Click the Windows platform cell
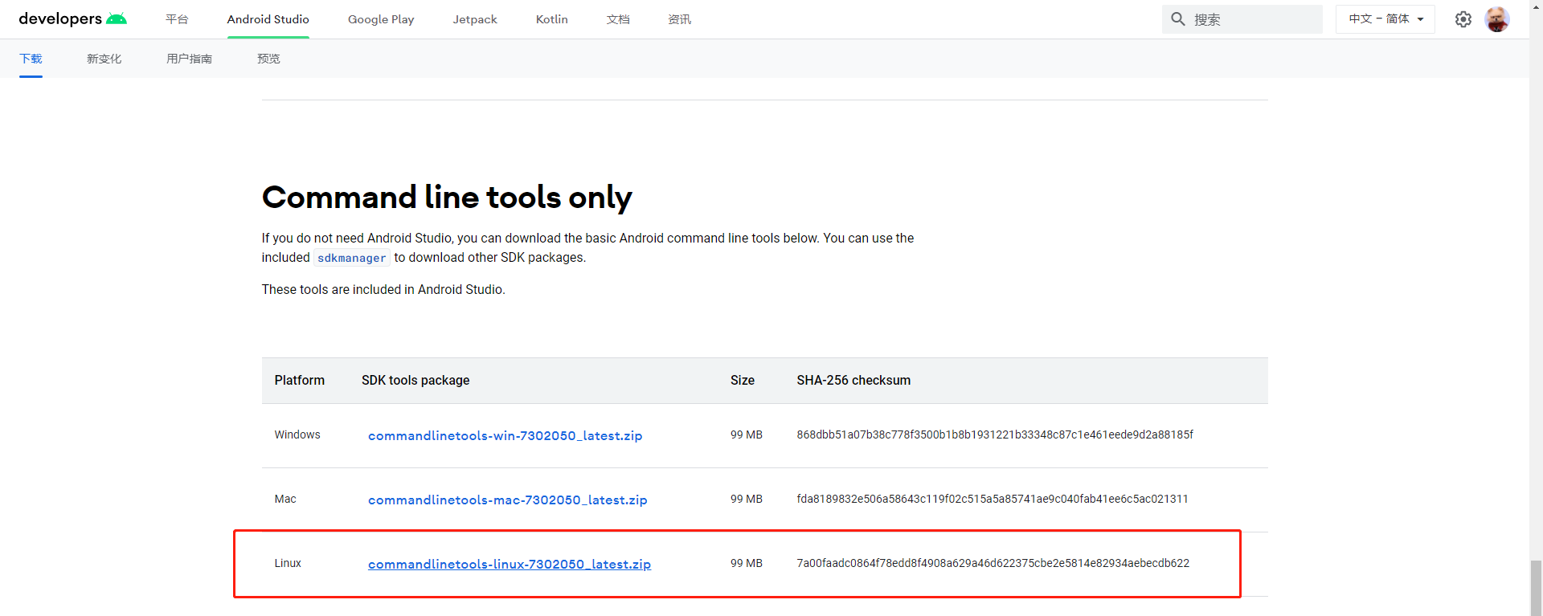The height and width of the screenshot is (616, 1543). [297, 434]
